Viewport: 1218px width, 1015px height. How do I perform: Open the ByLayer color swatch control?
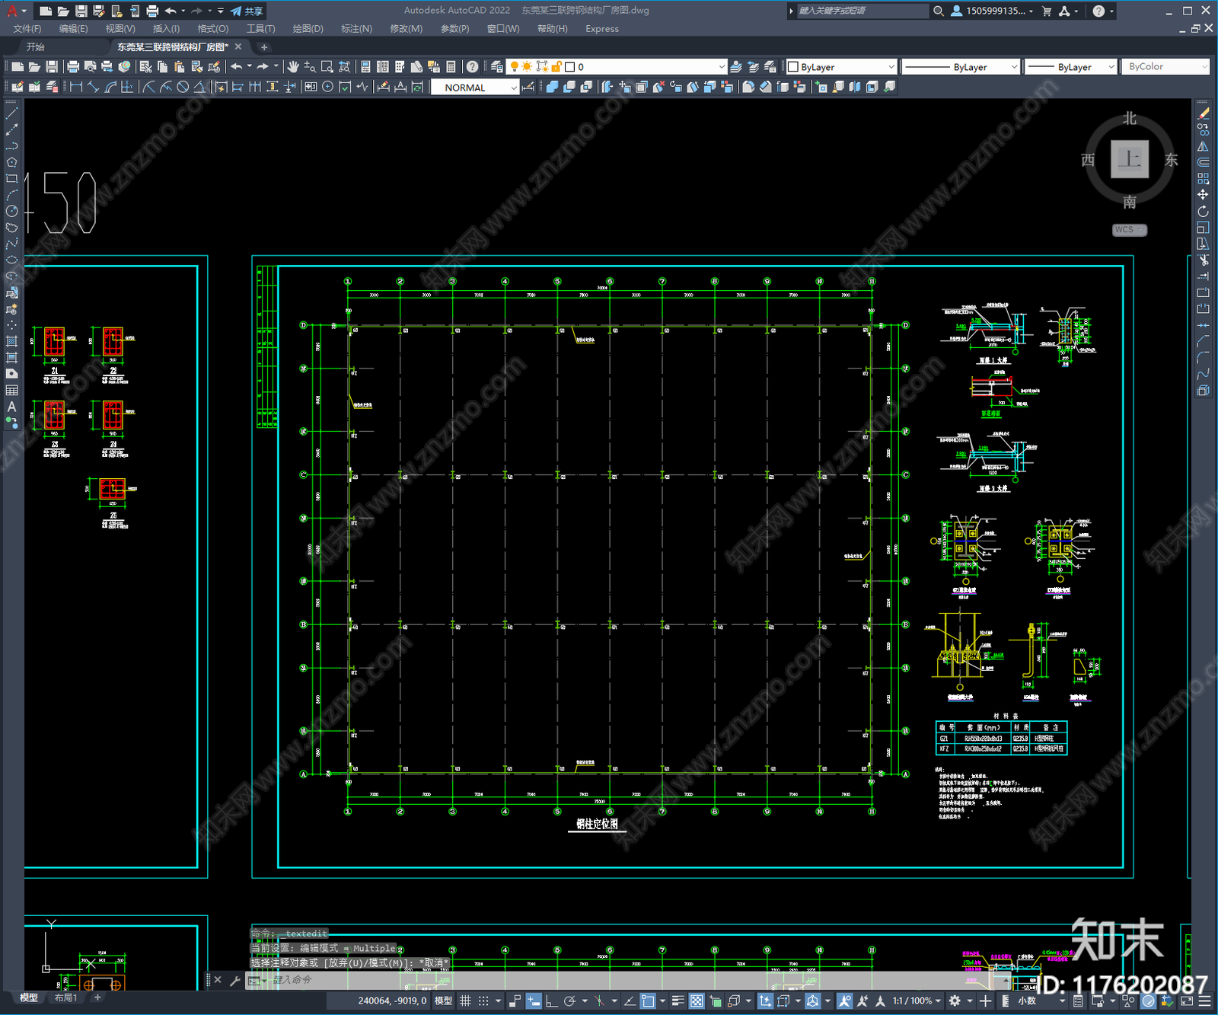(x=843, y=67)
